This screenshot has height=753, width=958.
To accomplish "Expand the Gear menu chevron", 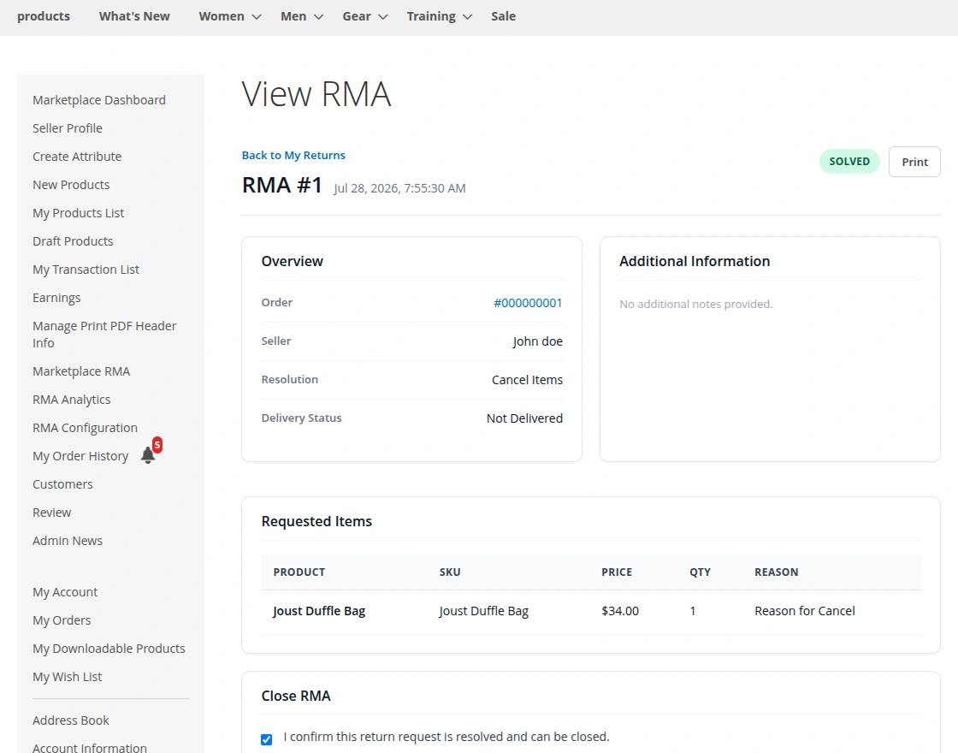I will 383,17.
